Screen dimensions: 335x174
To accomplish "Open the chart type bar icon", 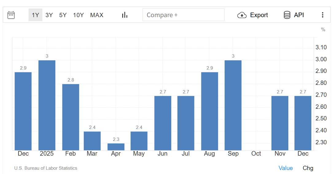I will pos(125,15).
